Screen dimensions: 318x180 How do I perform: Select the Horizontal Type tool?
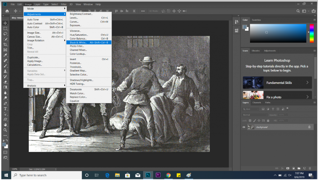pos(5,109)
